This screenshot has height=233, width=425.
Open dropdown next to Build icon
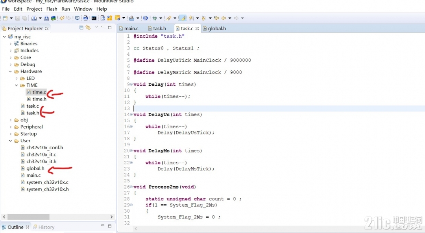tap(40, 18)
